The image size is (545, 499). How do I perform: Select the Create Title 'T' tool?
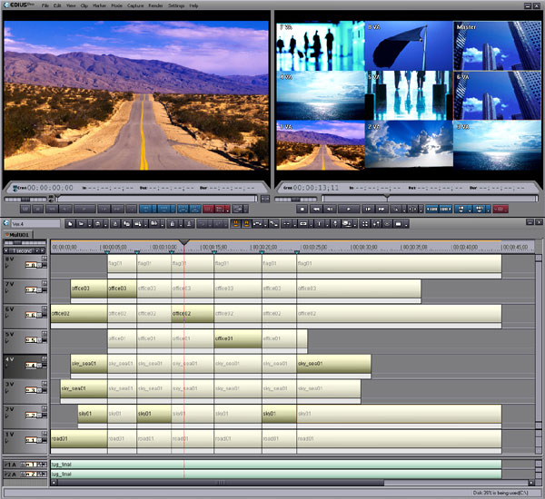point(319,224)
